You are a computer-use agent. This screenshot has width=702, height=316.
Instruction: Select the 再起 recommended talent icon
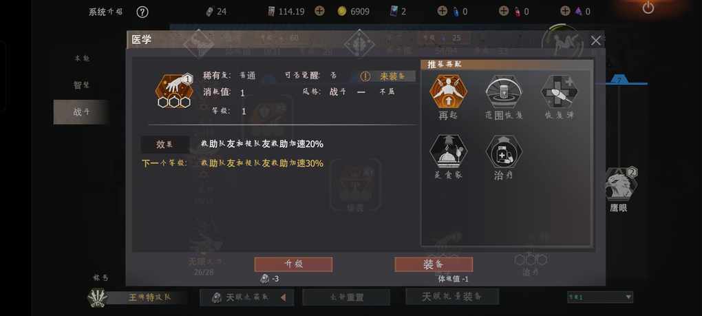tap(448, 92)
